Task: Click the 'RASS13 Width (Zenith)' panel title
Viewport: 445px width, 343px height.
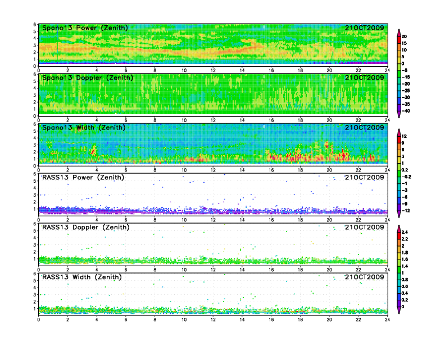Action: tap(81, 277)
